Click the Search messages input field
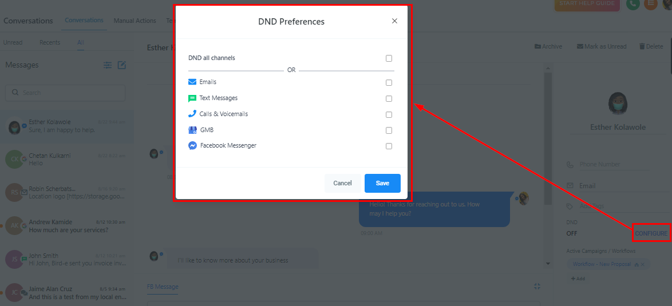Image resolution: width=672 pixels, height=306 pixels. point(65,93)
